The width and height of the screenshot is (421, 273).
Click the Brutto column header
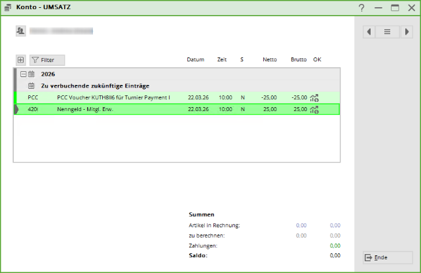(299, 59)
